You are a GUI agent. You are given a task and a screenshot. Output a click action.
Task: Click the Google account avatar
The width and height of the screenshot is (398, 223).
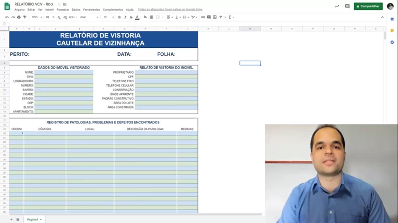390,6
